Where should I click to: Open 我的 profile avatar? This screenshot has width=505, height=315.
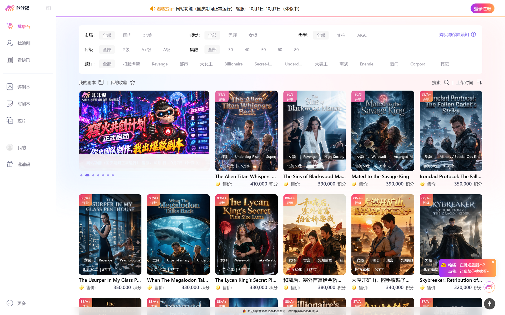coord(10,148)
